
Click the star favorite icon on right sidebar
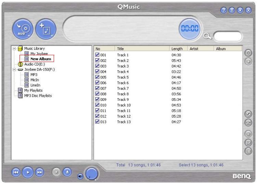tap(248, 61)
